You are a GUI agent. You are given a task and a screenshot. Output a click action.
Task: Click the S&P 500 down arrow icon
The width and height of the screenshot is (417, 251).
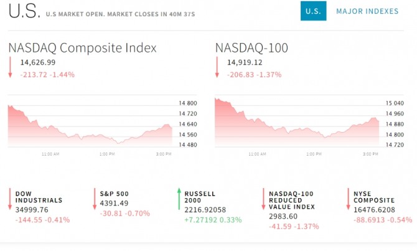[x=95, y=199]
